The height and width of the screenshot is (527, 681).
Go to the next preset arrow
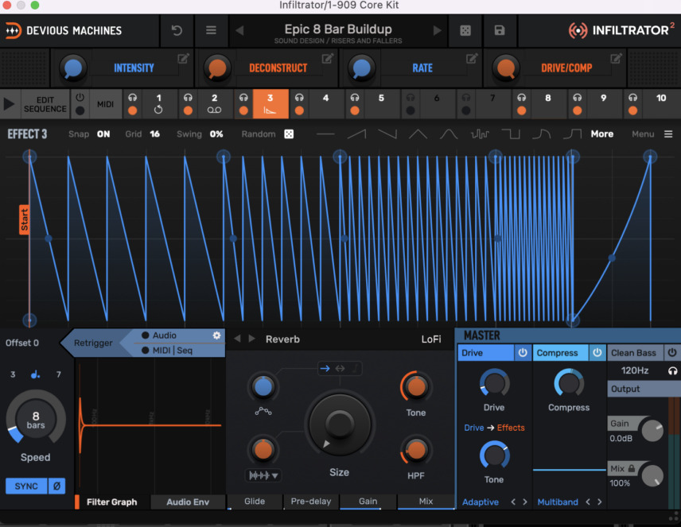[x=437, y=30]
